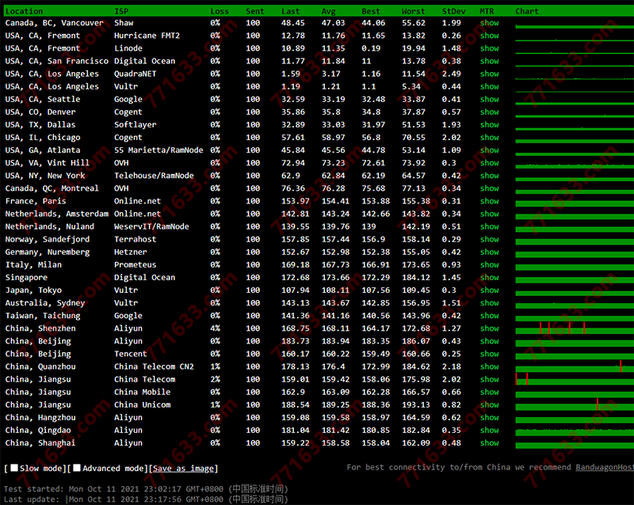The height and width of the screenshot is (505, 634).
Task: Show MTR for China, Qingdao
Action: 489,431
